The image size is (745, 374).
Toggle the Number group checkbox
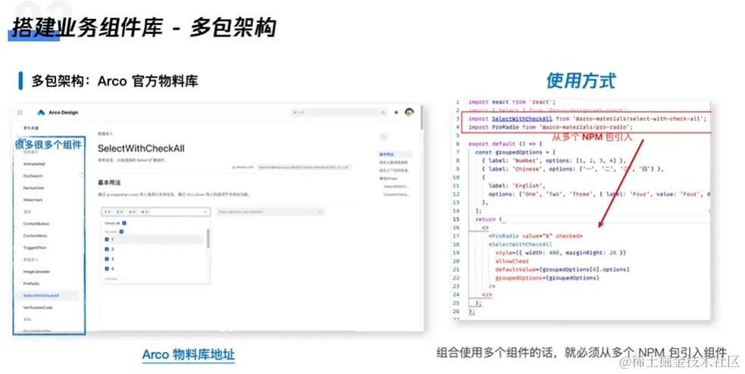[x=121, y=232]
